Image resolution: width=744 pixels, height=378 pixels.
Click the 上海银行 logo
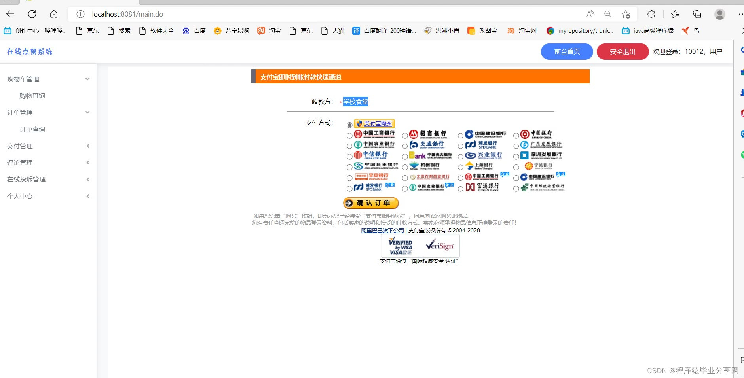(x=479, y=166)
